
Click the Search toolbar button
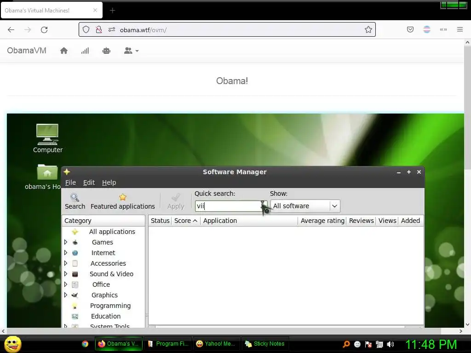75,201
